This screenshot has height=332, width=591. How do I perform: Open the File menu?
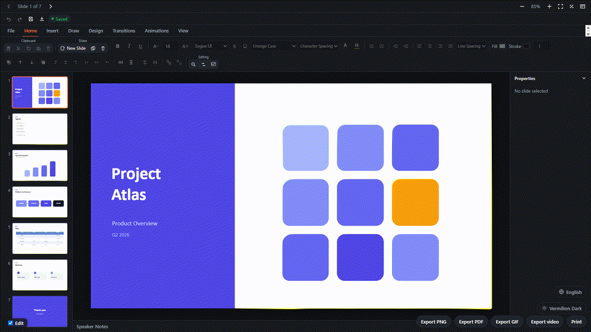point(11,31)
